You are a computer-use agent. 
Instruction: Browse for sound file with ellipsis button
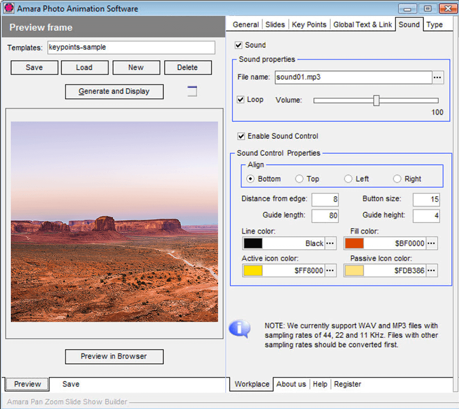(x=438, y=77)
